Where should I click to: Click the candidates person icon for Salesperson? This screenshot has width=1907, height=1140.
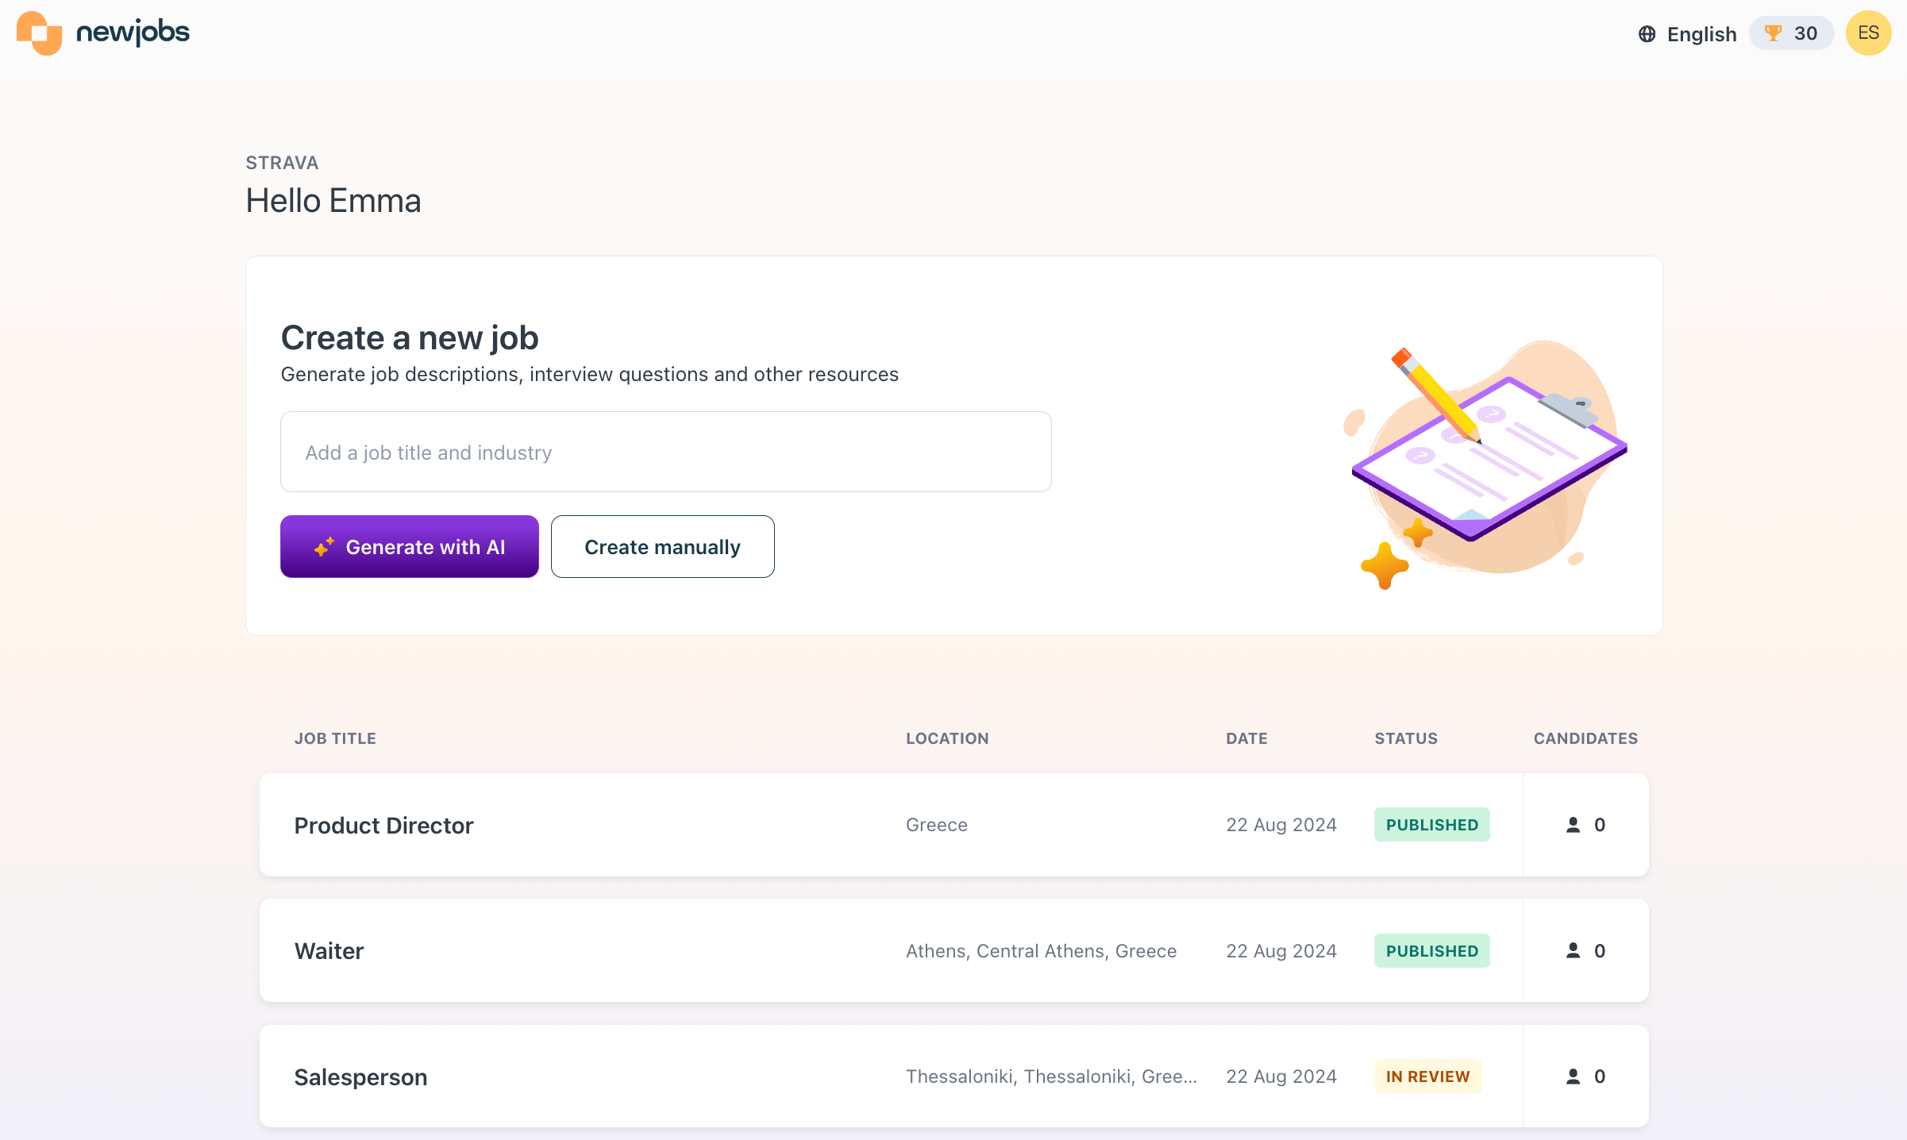(1573, 1076)
